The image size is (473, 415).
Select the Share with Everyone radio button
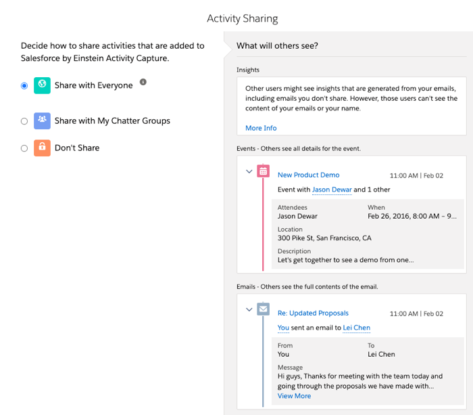click(x=24, y=86)
